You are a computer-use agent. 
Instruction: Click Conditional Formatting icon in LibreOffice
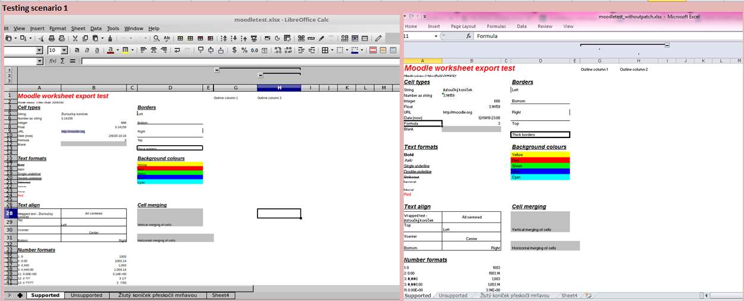pos(373,50)
